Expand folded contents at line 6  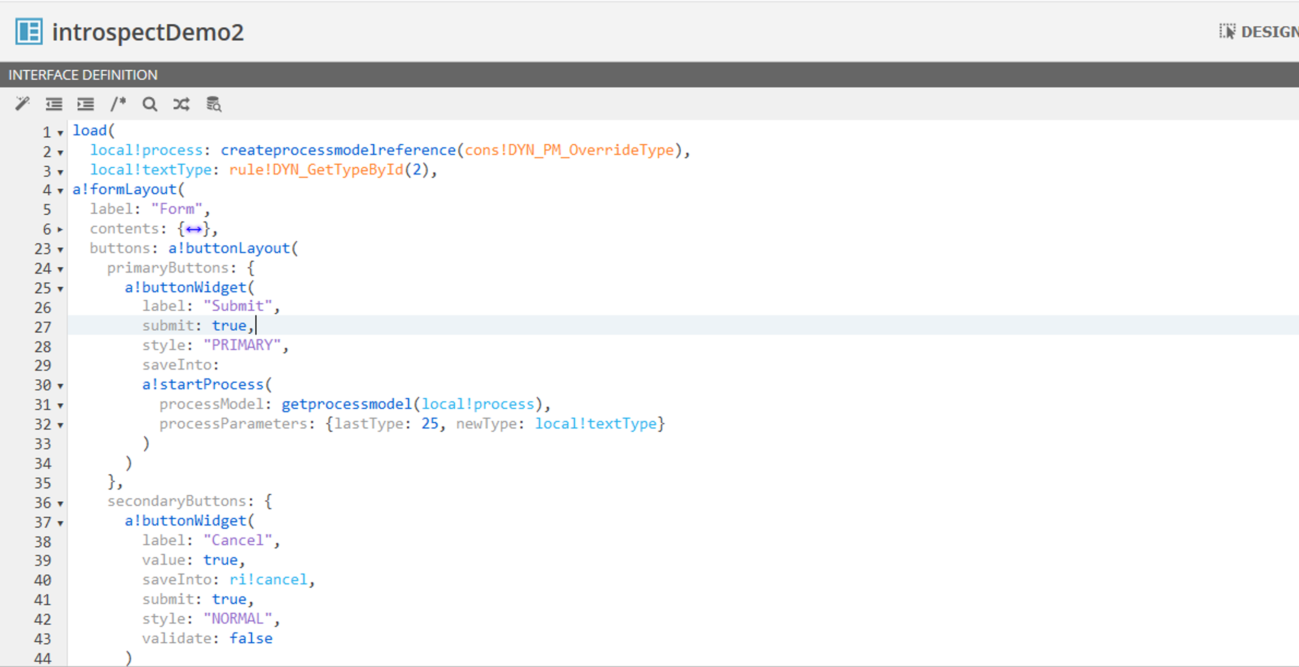click(61, 230)
